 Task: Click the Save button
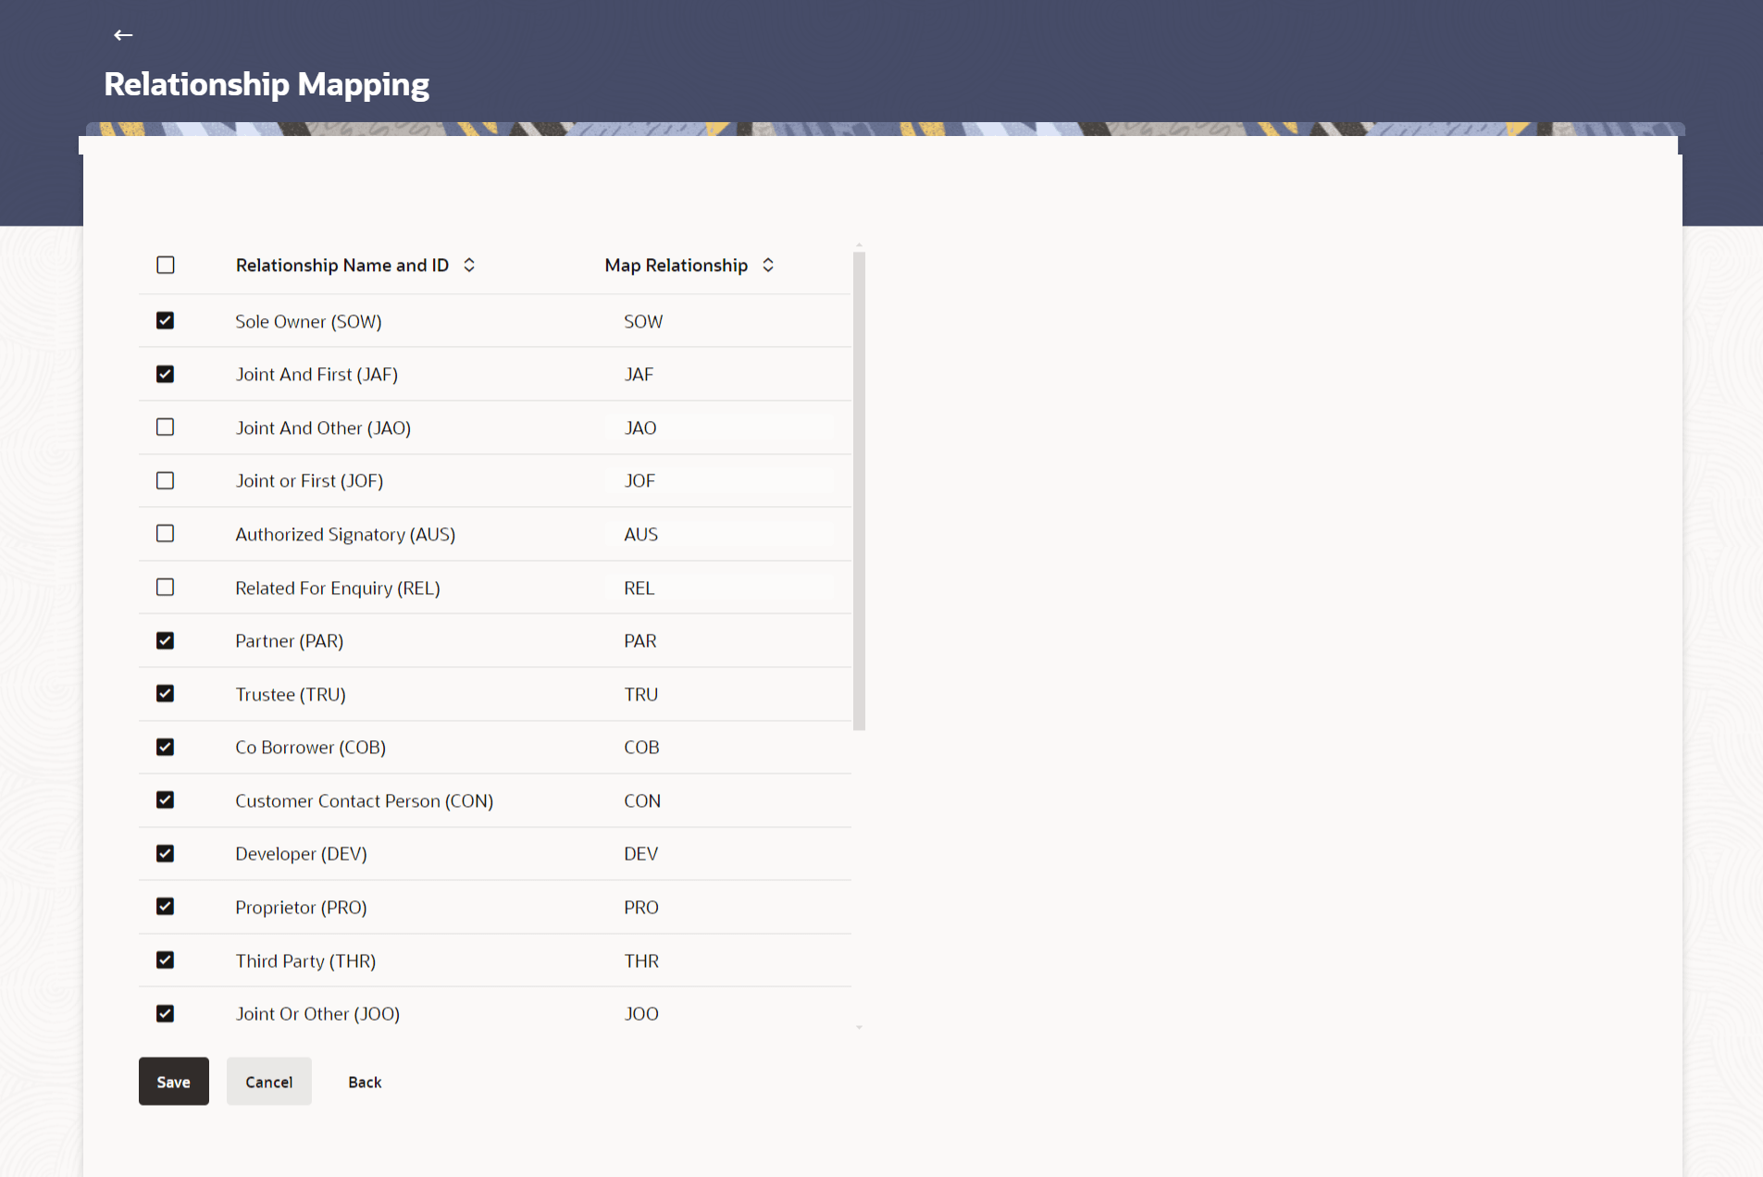tap(173, 1081)
